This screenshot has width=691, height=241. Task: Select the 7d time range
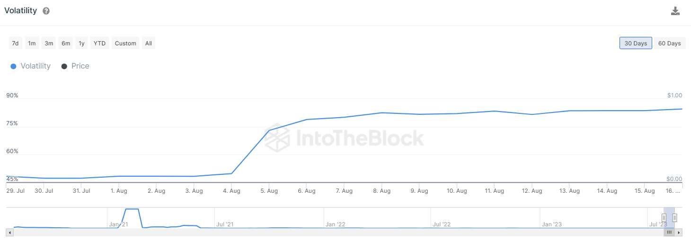tap(15, 43)
